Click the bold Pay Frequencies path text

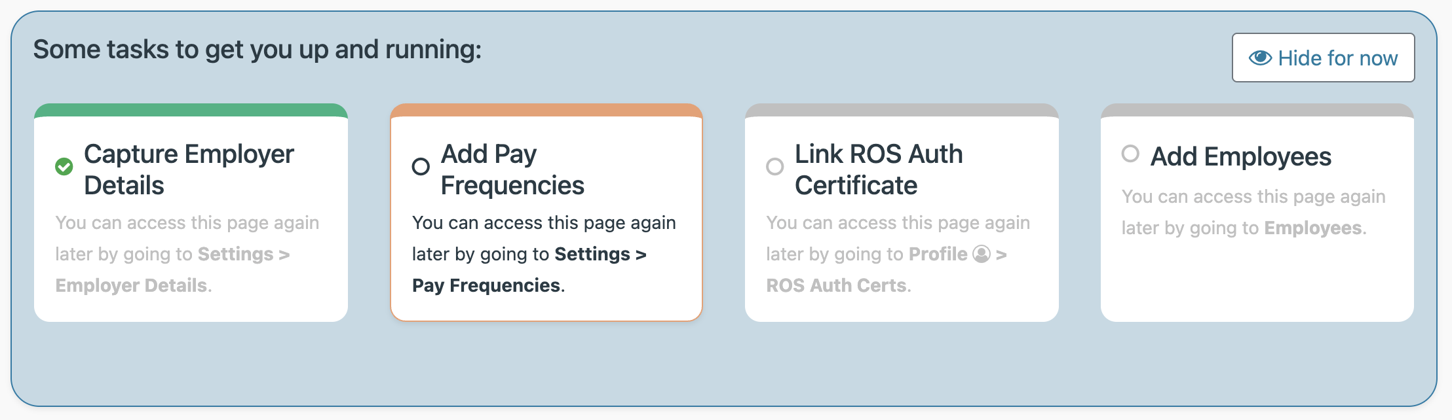coord(486,285)
